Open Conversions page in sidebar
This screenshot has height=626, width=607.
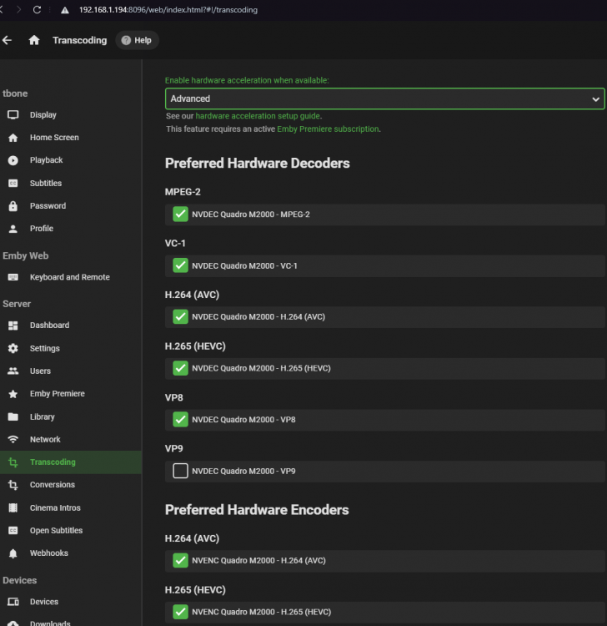53,485
